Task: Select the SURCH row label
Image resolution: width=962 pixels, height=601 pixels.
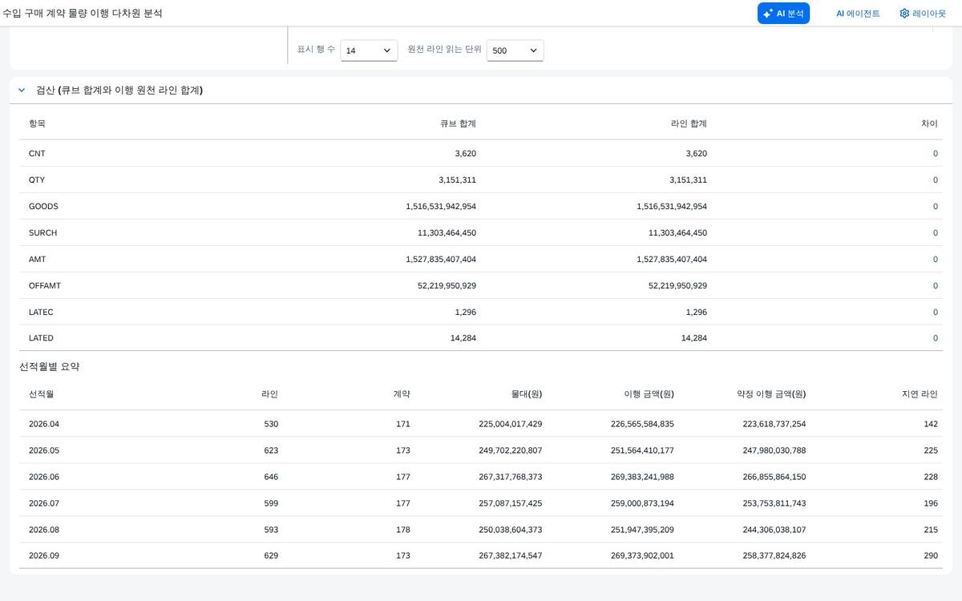Action: pos(42,232)
